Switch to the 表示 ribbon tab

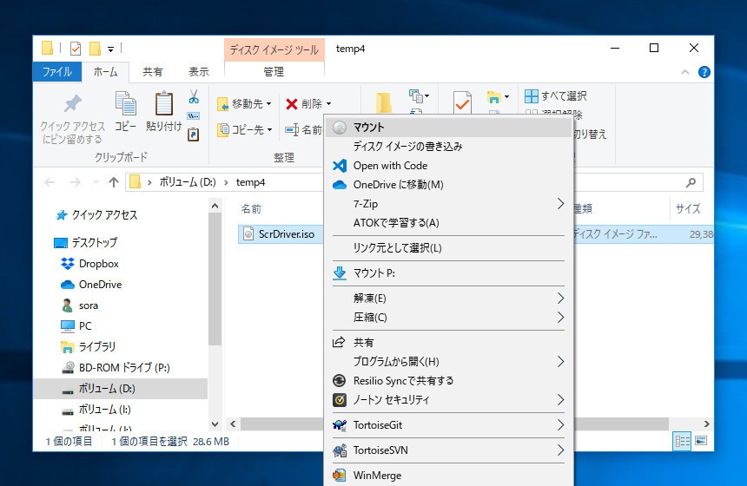click(x=199, y=72)
